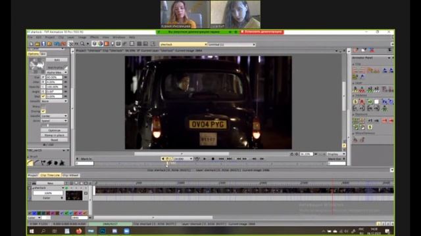
Task: Select the last brush tool in the row
Action: (x=62, y=163)
